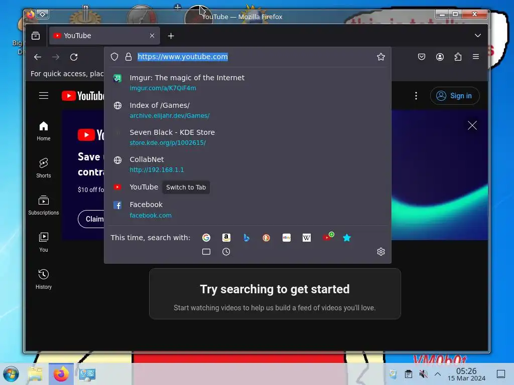Open Firefox application hamburger menu

[476, 57]
